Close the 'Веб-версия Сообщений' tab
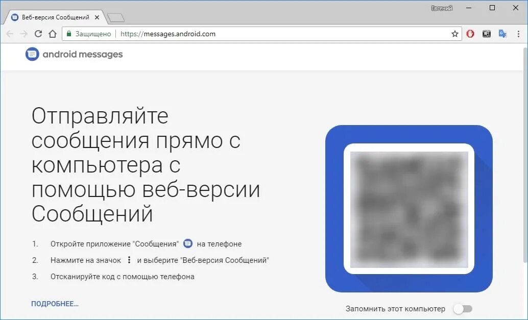Screen dimensions: 528x320 click(x=97, y=17)
